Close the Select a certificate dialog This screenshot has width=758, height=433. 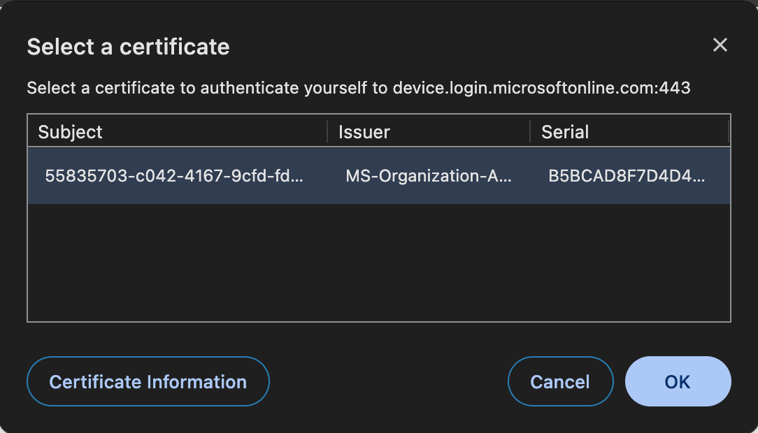720,45
